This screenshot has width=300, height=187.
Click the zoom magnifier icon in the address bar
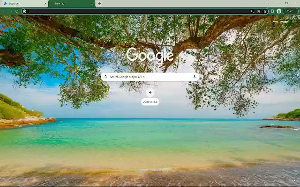(x=252, y=11)
